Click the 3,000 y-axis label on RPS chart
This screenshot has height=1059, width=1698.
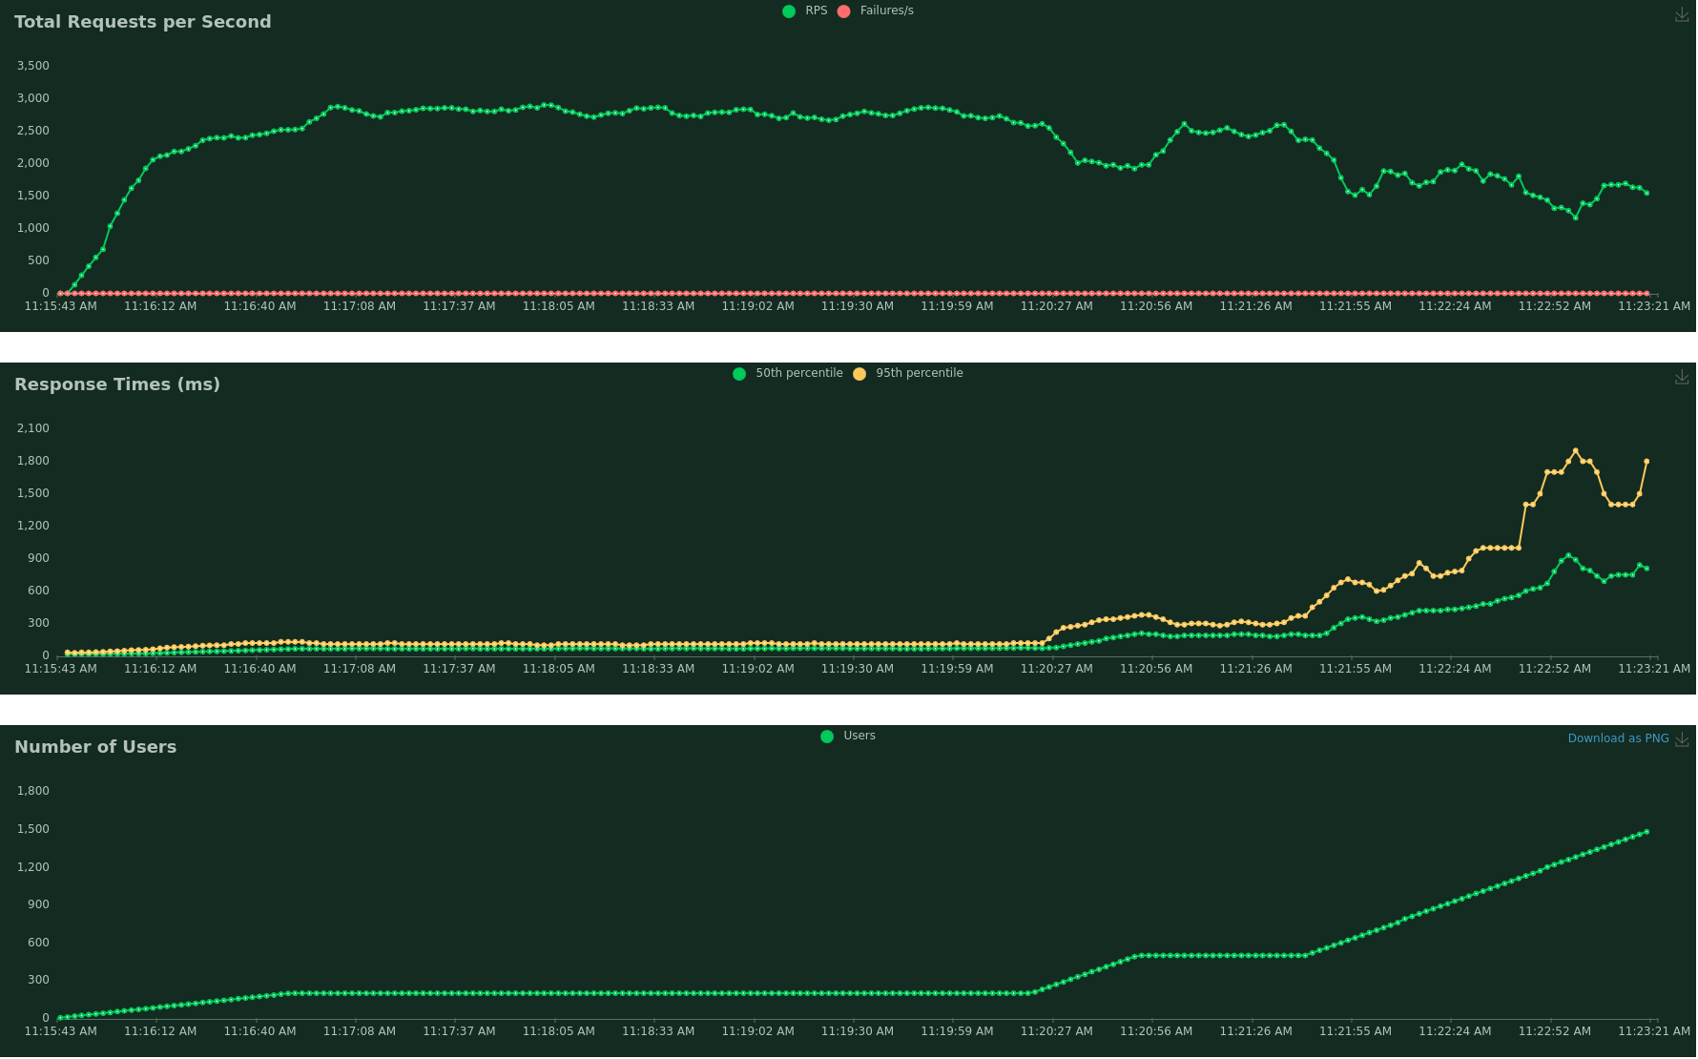(x=32, y=98)
